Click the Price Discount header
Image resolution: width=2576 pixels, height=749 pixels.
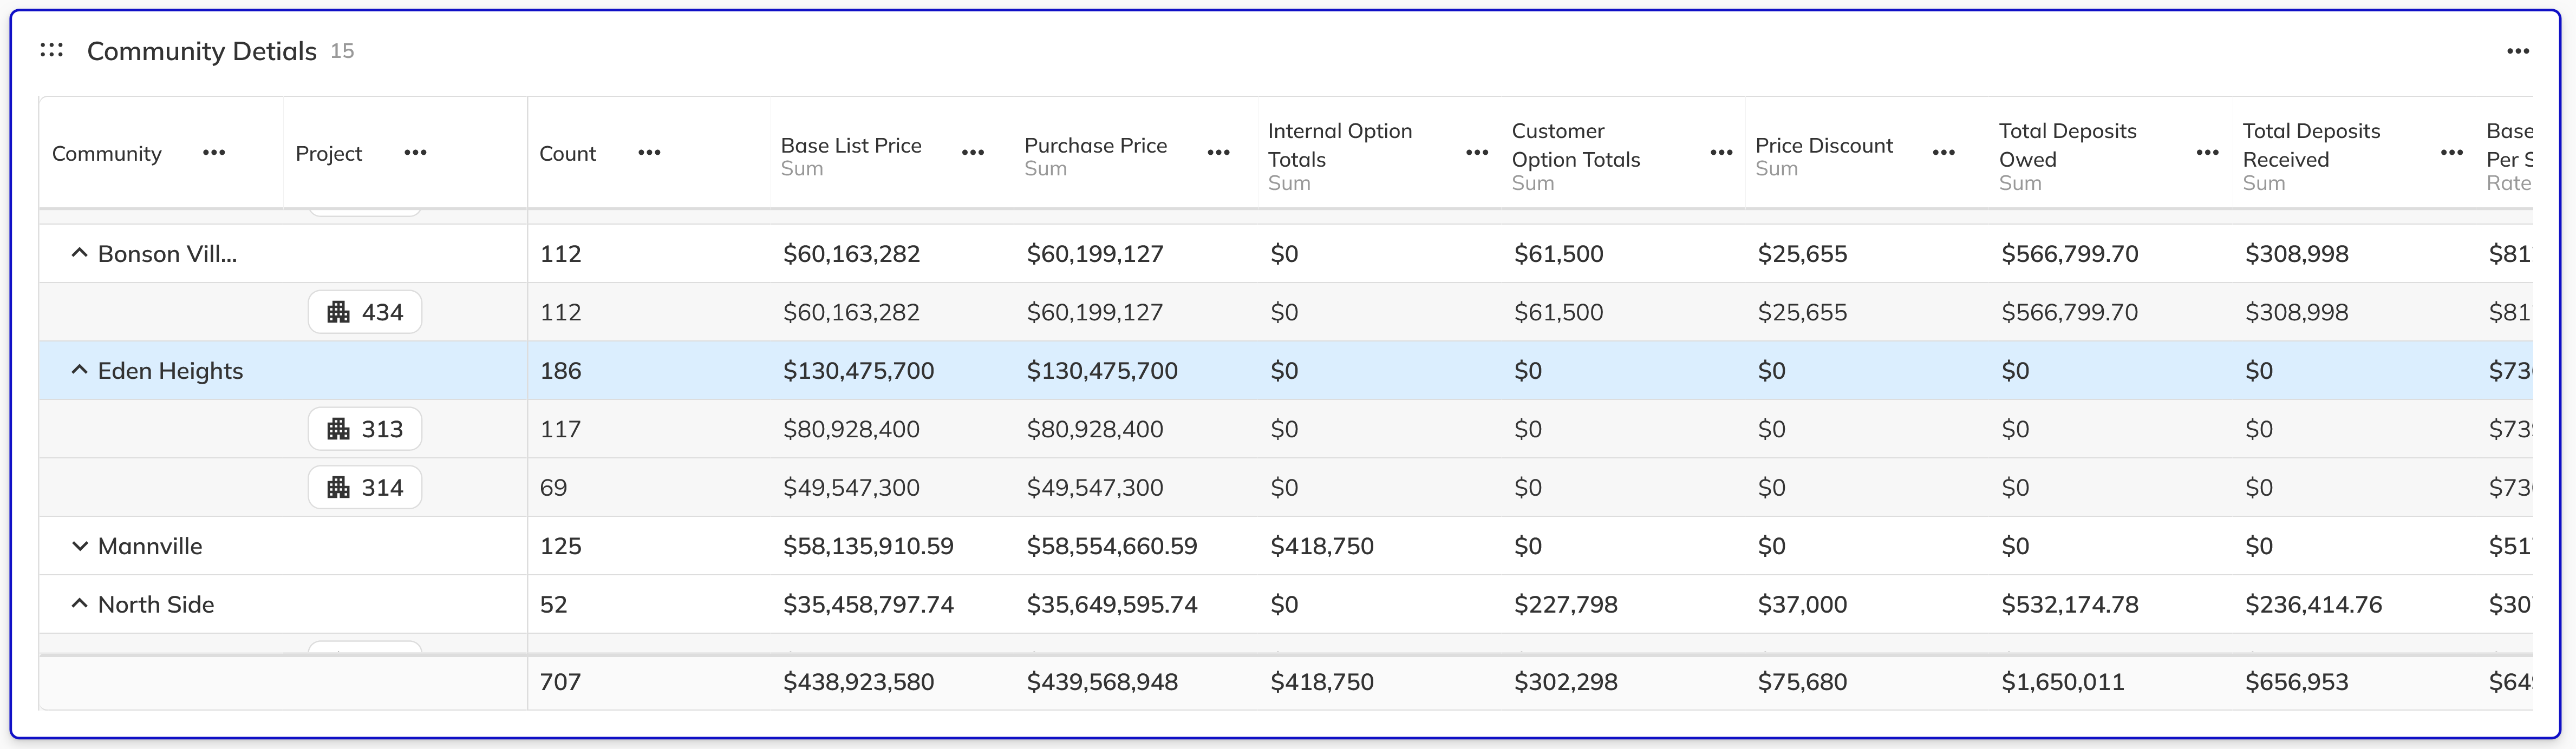coord(1824,146)
